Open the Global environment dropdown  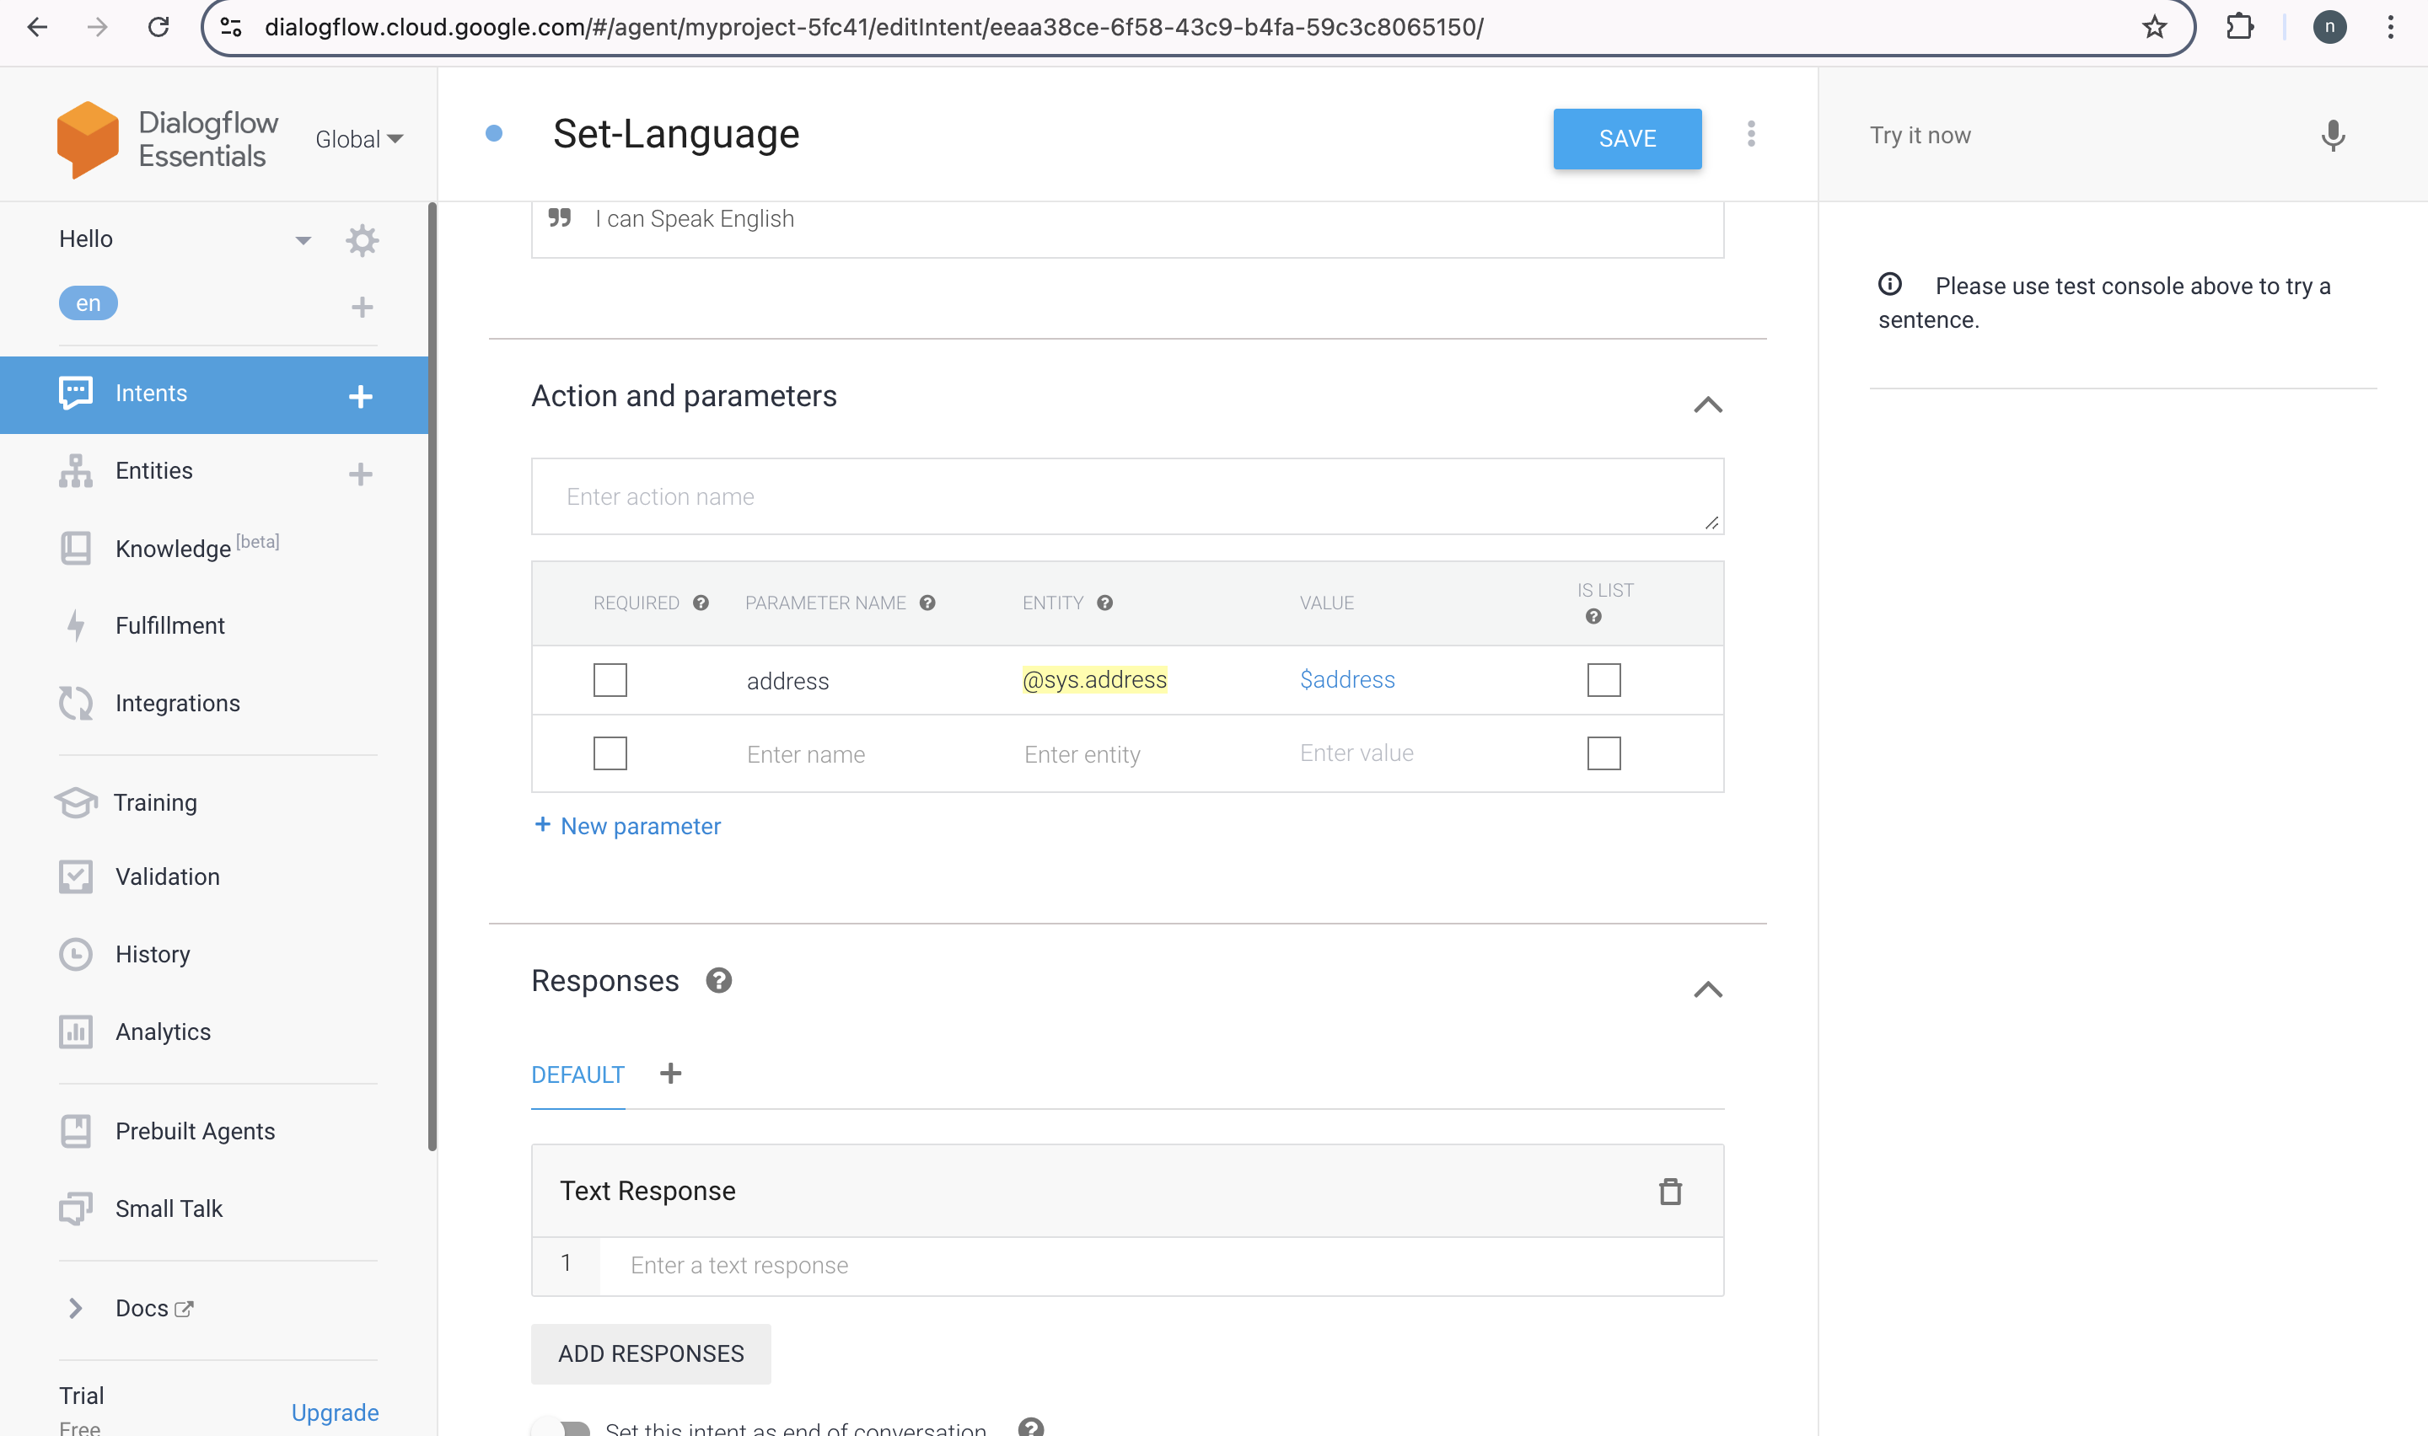(359, 138)
